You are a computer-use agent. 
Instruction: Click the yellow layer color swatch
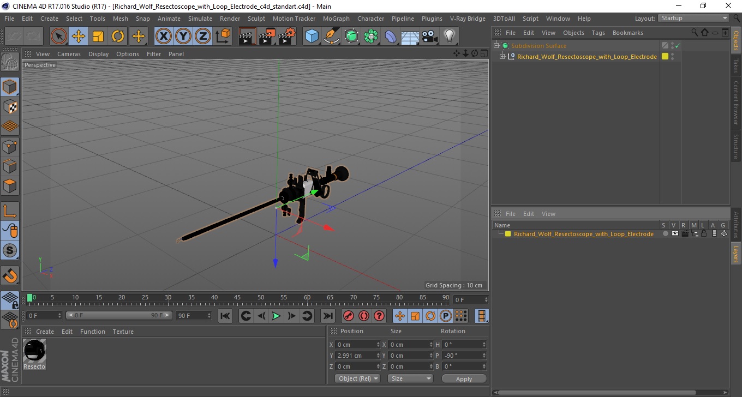click(508, 234)
